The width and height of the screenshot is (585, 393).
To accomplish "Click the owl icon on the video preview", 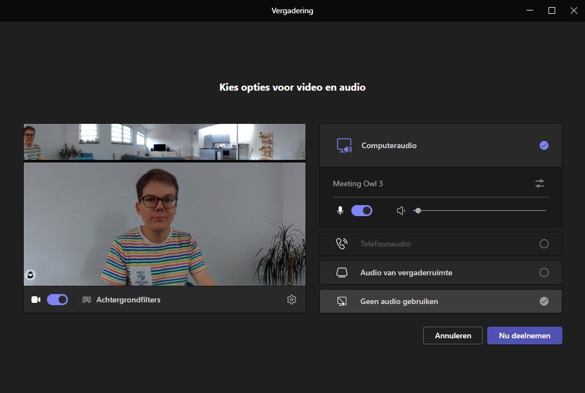I will 30,275.
